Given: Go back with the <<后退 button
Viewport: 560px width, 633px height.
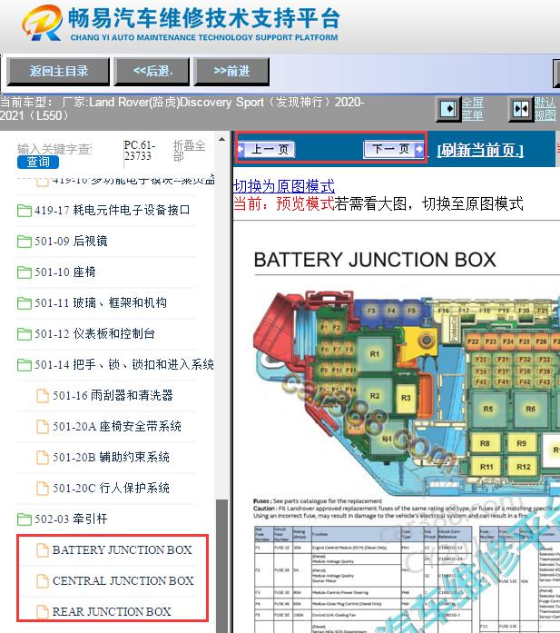Looking at the screenshot, I should pyautogui.click(x=152, y=72).
